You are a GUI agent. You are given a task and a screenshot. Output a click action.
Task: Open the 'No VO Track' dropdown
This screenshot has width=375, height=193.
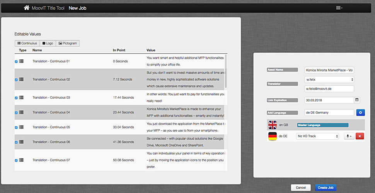point(317,136)
